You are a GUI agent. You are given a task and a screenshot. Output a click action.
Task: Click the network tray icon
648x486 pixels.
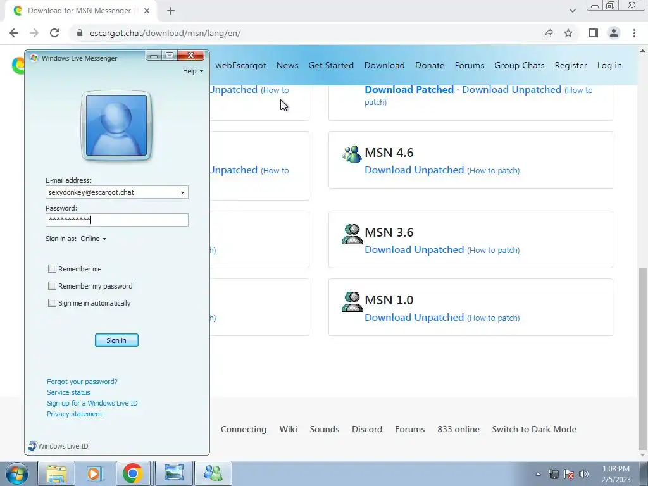pos(553,474)
